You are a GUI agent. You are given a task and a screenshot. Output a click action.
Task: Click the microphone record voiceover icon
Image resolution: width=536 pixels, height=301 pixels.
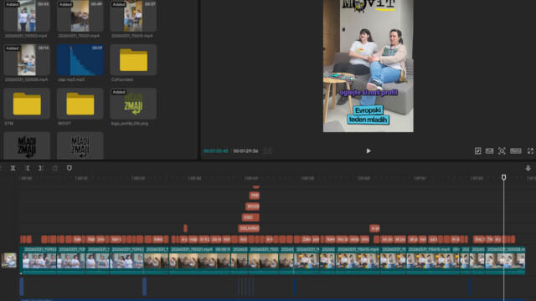coord(528,168)
